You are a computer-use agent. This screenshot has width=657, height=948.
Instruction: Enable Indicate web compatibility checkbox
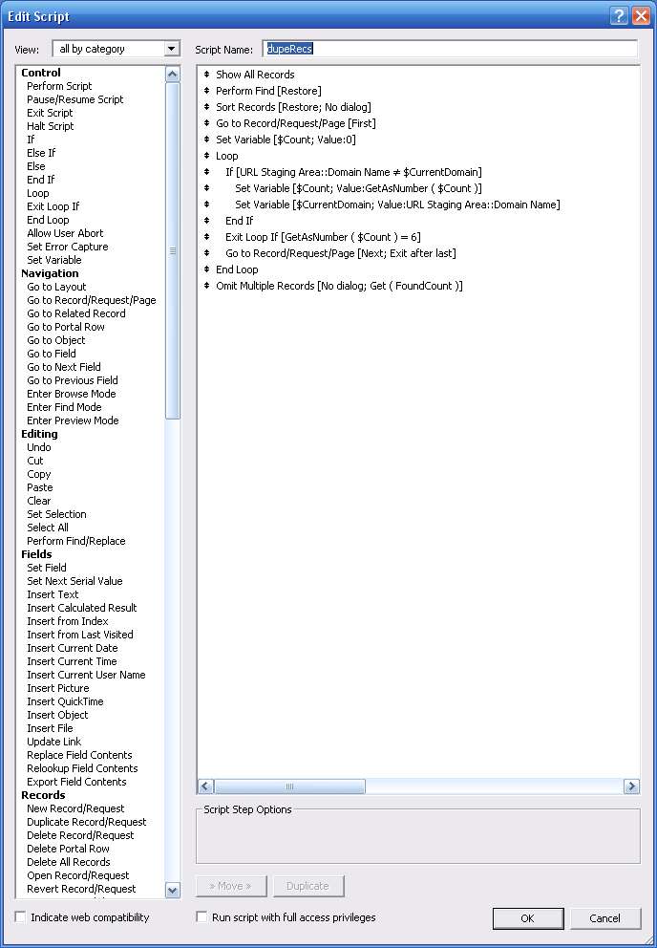pyautogui.click(x=21, y=917)
